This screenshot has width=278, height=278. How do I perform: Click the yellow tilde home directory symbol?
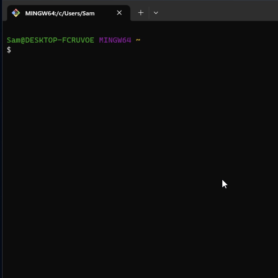click(x=138, y=40)
